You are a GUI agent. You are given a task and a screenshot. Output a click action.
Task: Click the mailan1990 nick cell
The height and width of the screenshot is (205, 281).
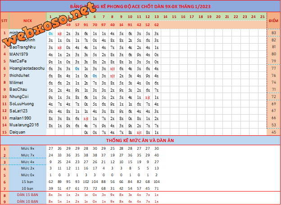click(27, 118)
